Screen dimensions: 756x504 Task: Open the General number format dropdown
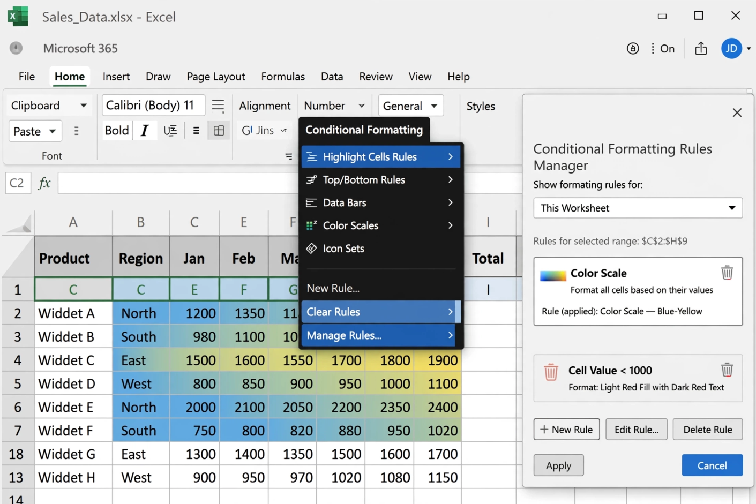[434, 106]
